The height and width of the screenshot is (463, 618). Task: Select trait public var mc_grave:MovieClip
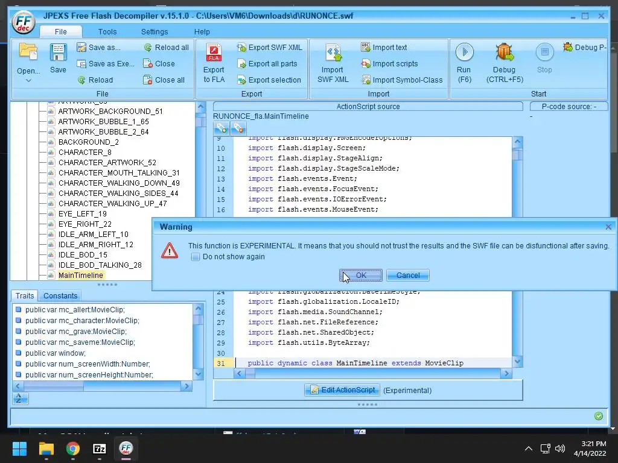(x=75, y=332)
